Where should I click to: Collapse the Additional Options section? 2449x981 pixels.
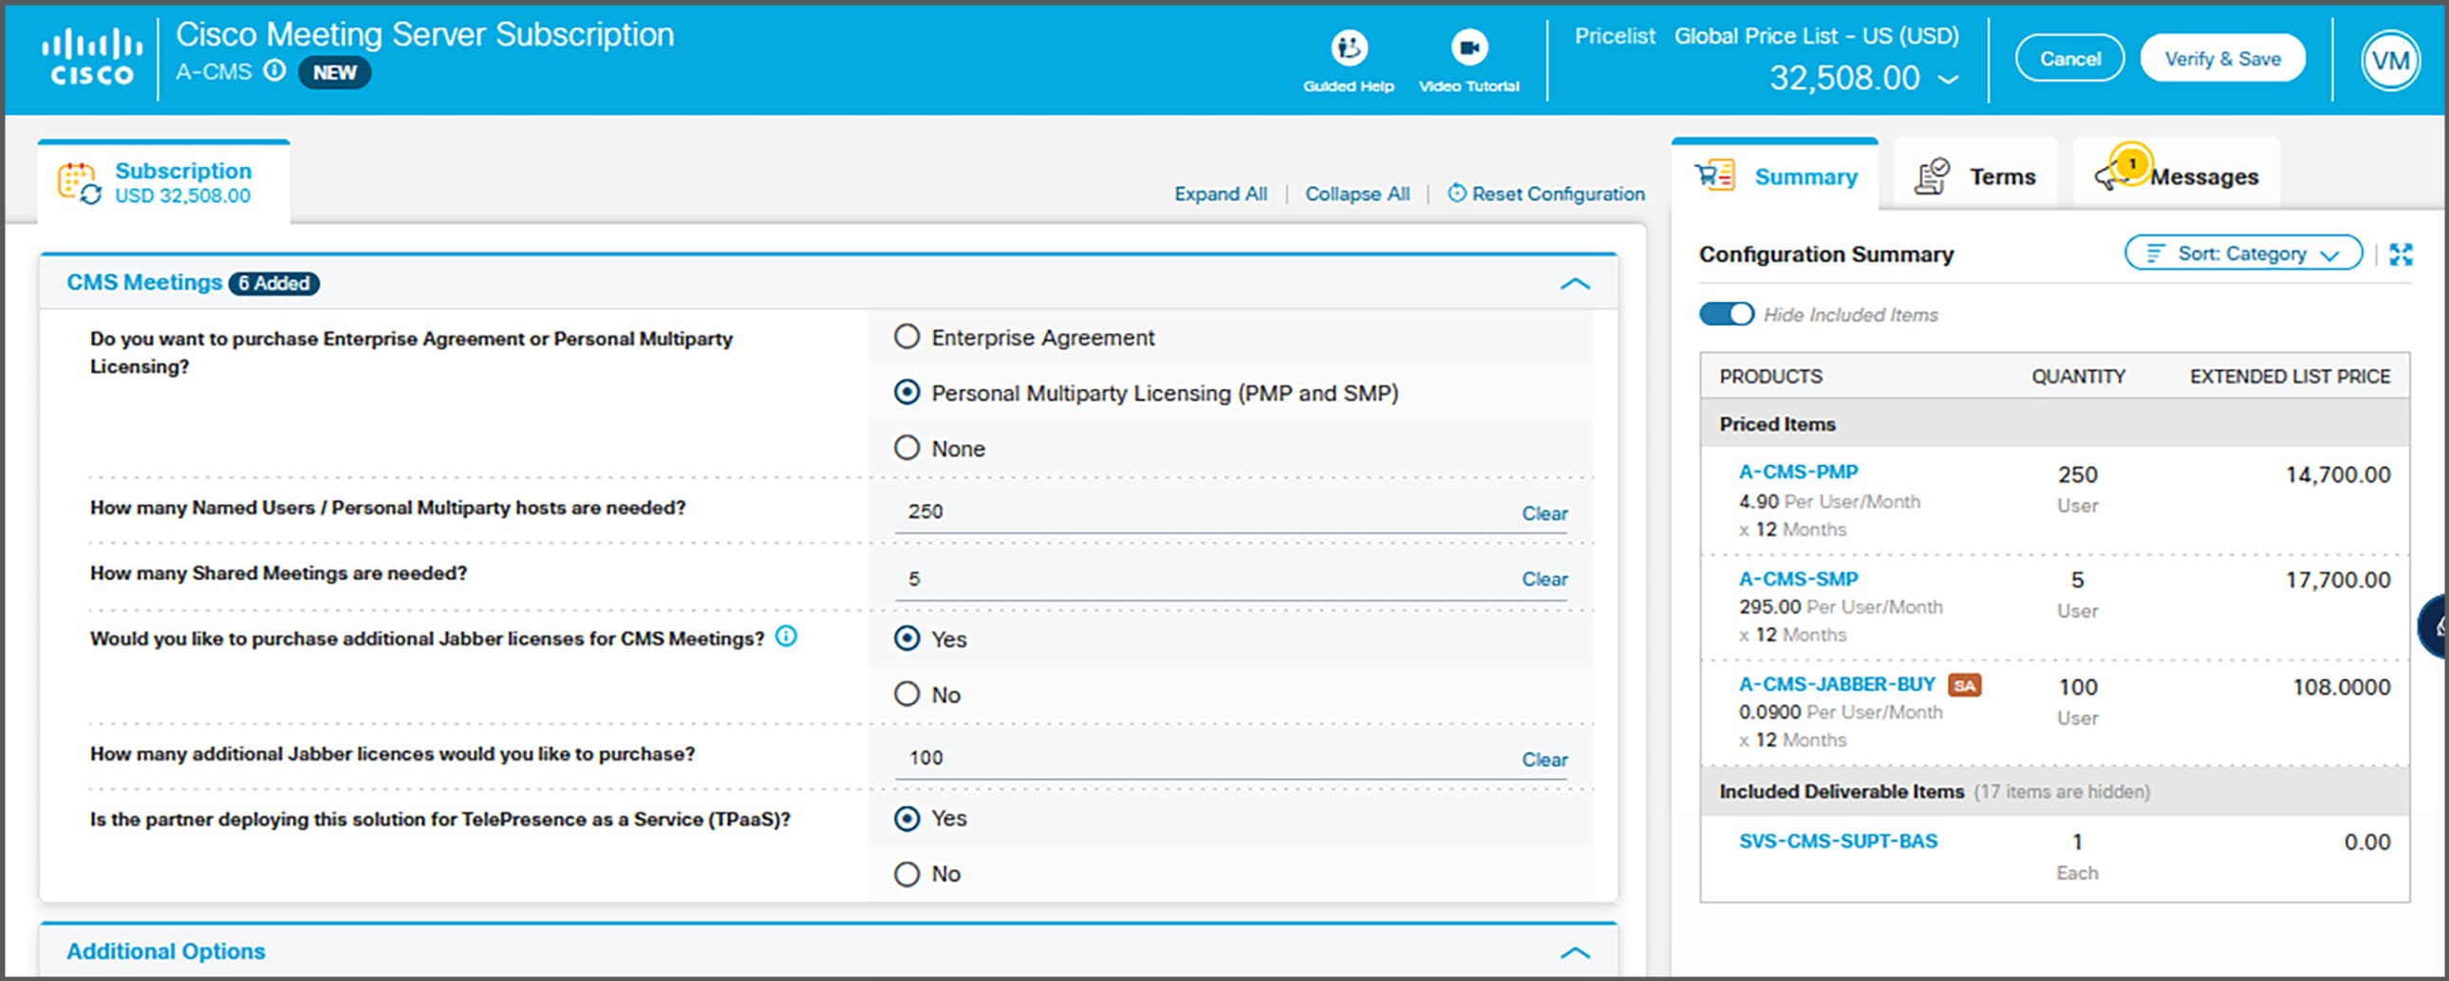pos(1575,952)
